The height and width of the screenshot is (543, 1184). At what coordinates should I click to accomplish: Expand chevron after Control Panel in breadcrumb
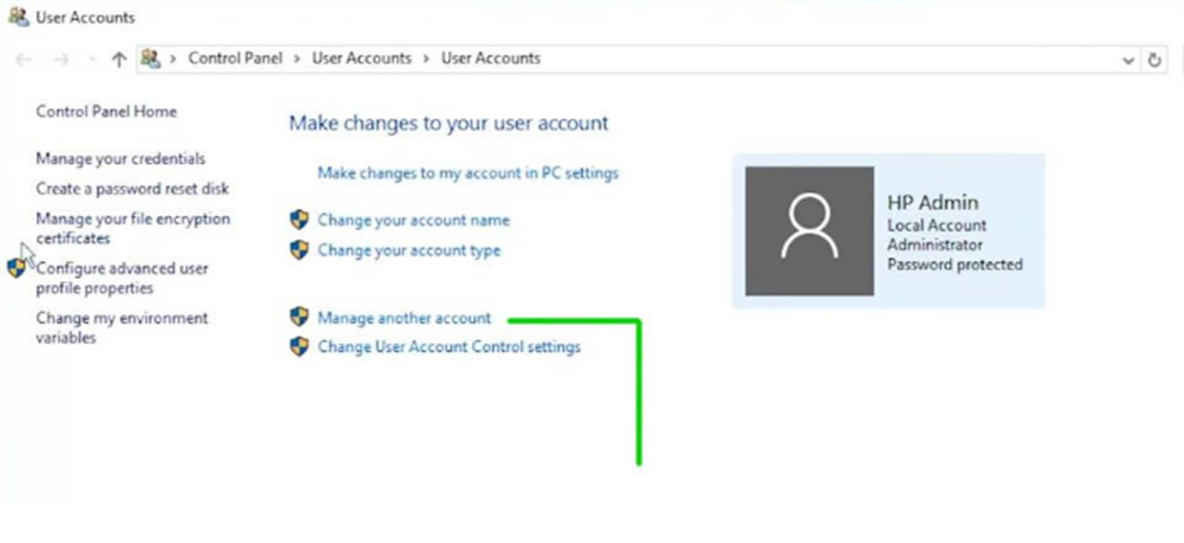point(297,59)
